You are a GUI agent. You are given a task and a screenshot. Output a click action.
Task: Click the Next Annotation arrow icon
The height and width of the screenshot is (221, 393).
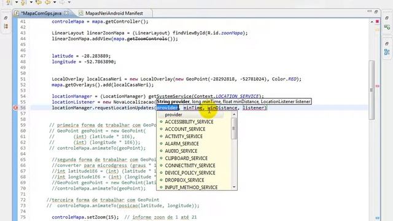pyautogui.click(x=8, y=2)
